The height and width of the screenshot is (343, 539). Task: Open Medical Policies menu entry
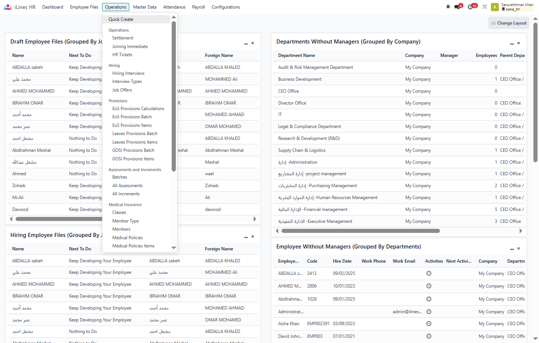[x=136, y=238]
